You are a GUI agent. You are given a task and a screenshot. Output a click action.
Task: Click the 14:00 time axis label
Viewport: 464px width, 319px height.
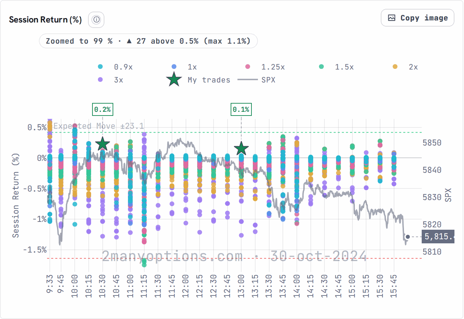point(296,286)
